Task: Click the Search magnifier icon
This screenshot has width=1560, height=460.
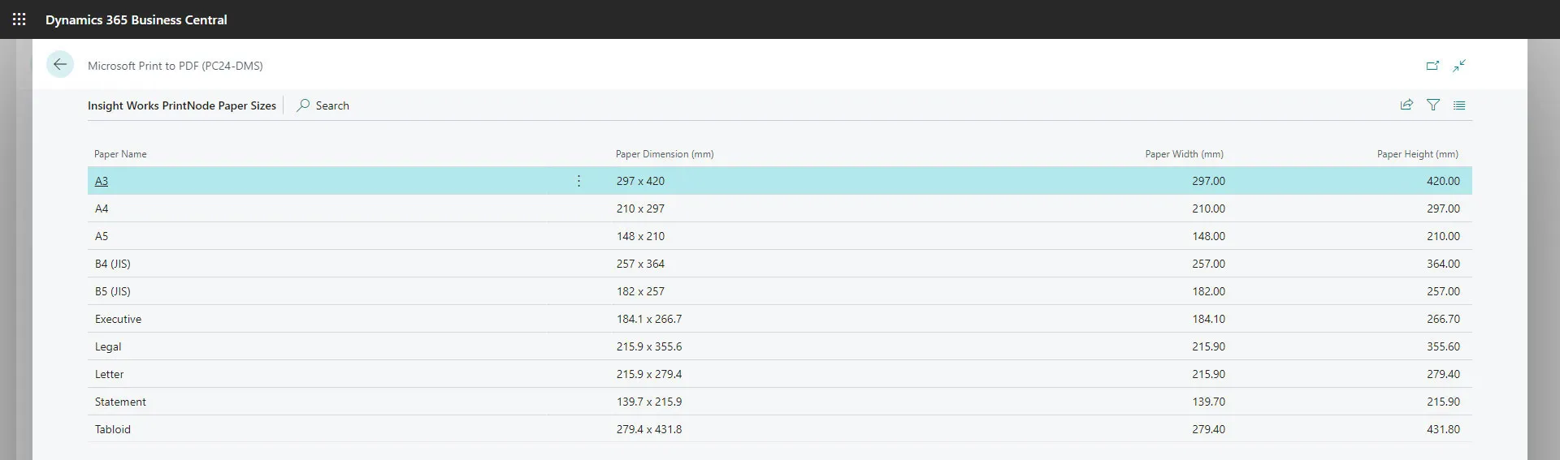Action: [x=303, y=105]
